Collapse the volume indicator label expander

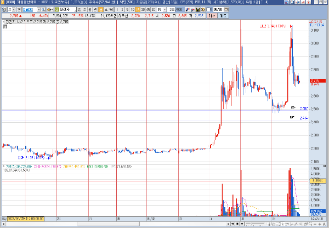tap(3, 167)
